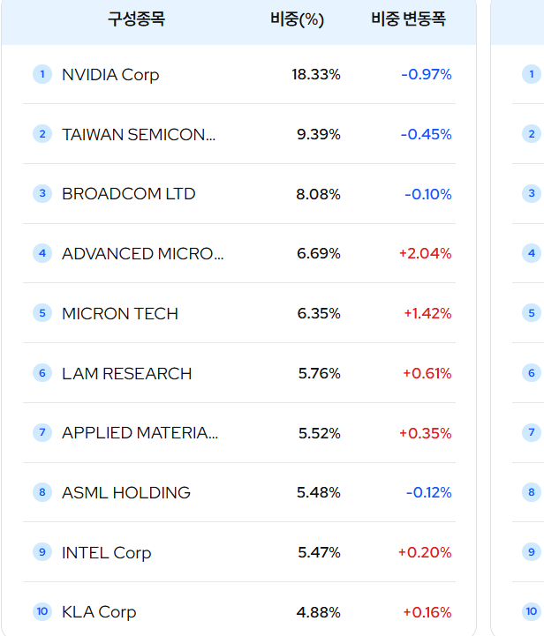
Task: Open the NVIDIA Corp holding
Action: pos(110,75)
